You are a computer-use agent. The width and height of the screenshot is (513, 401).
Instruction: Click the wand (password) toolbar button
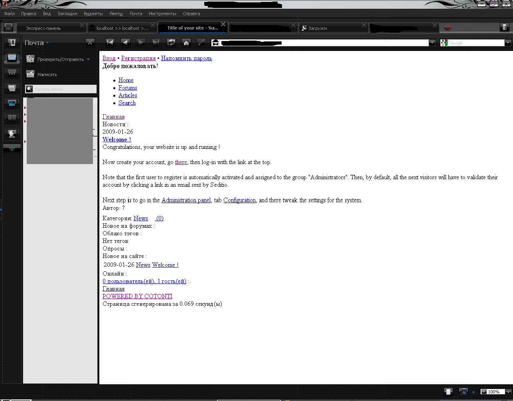coord(201,42)
